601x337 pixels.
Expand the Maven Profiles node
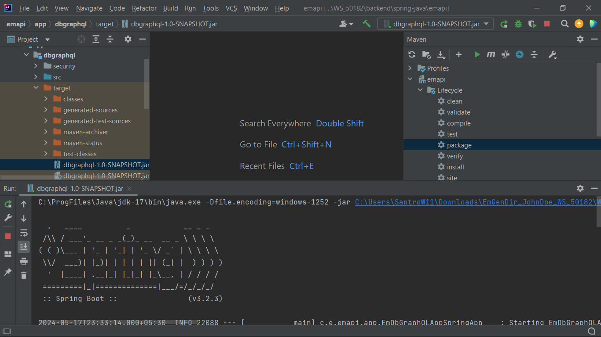(x=410, y=68)
